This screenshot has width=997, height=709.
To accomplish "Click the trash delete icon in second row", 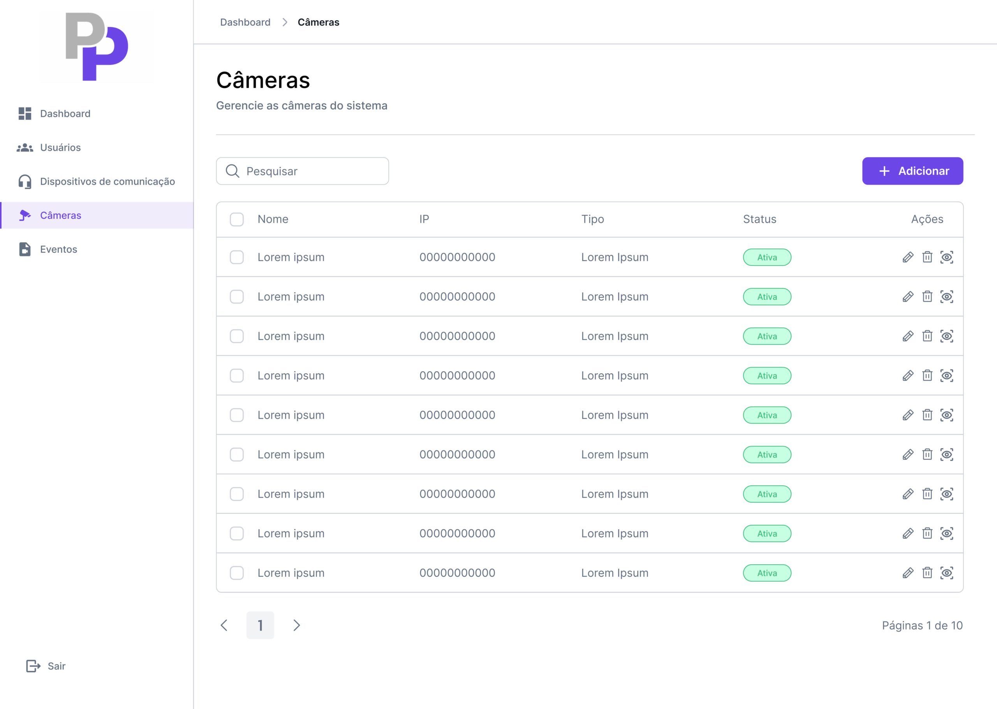I will tap(927, 296).
